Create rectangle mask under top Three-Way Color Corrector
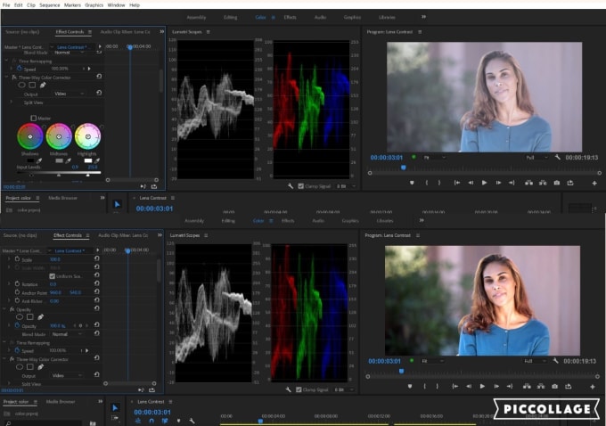The width and height of the screenshot is (606, 426). [x=32, y=85]
